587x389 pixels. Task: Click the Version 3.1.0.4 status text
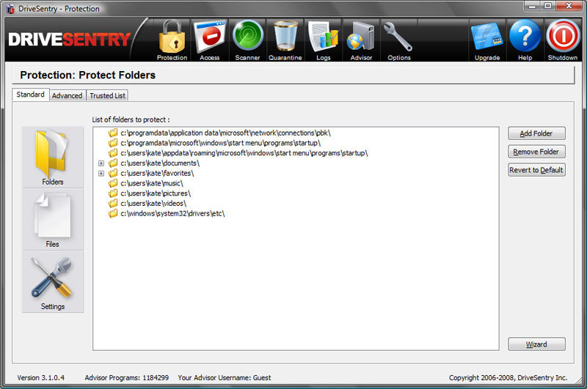[41, 378]
